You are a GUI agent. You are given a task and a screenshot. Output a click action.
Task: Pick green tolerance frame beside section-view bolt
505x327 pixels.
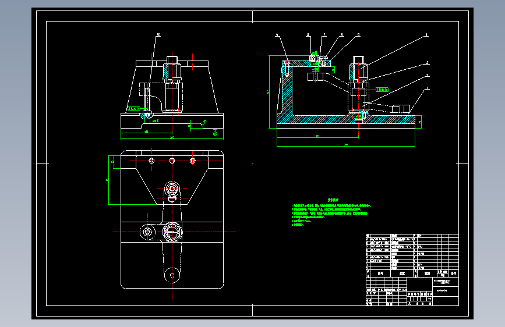coord(382,90)
